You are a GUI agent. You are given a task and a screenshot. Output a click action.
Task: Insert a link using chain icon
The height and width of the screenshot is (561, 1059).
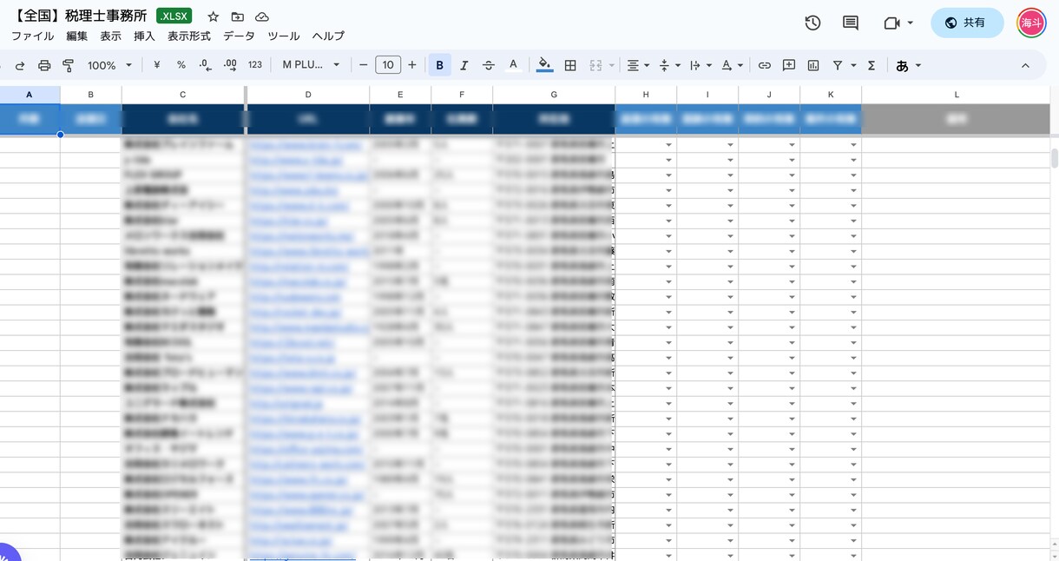click(765, 65)
